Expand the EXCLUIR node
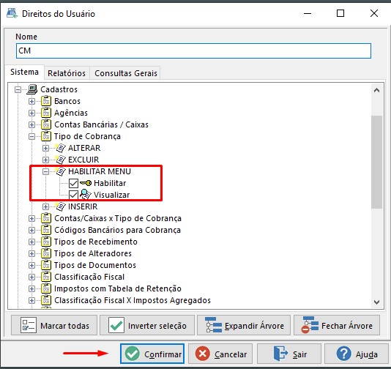This screenshot has width=391, height=369. [x=45, y=160]
